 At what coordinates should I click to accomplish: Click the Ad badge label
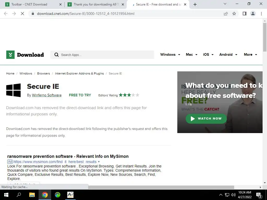(10, 162)
